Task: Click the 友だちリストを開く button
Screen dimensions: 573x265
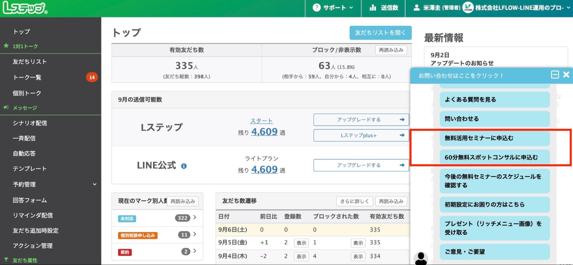Action: coord(380,33)
